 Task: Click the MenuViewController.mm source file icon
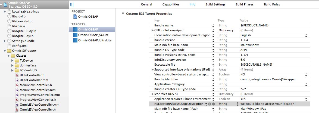click(x=17, y=90)
